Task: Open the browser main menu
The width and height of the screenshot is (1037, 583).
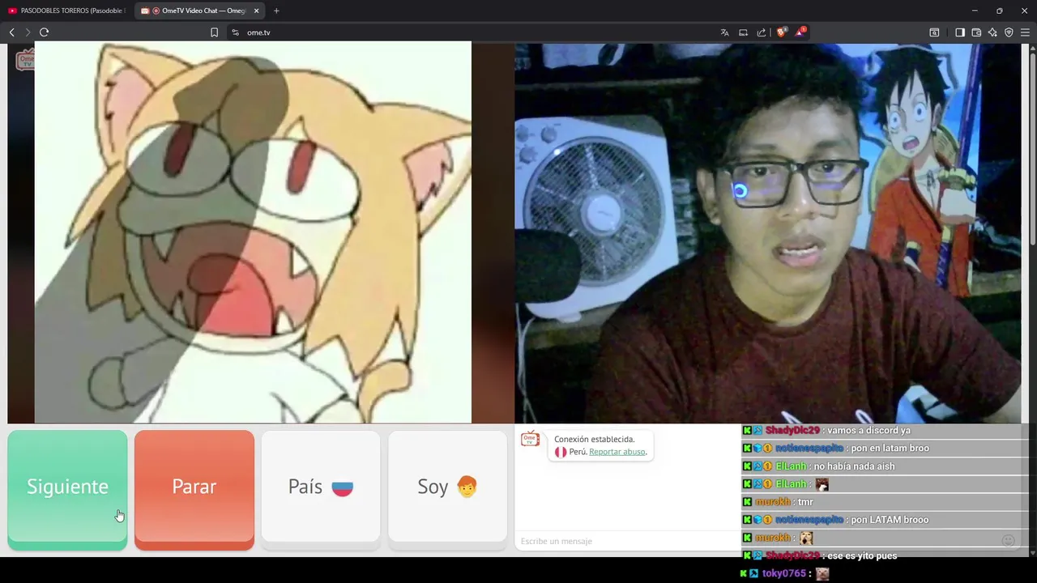Action: (1026, 32)
